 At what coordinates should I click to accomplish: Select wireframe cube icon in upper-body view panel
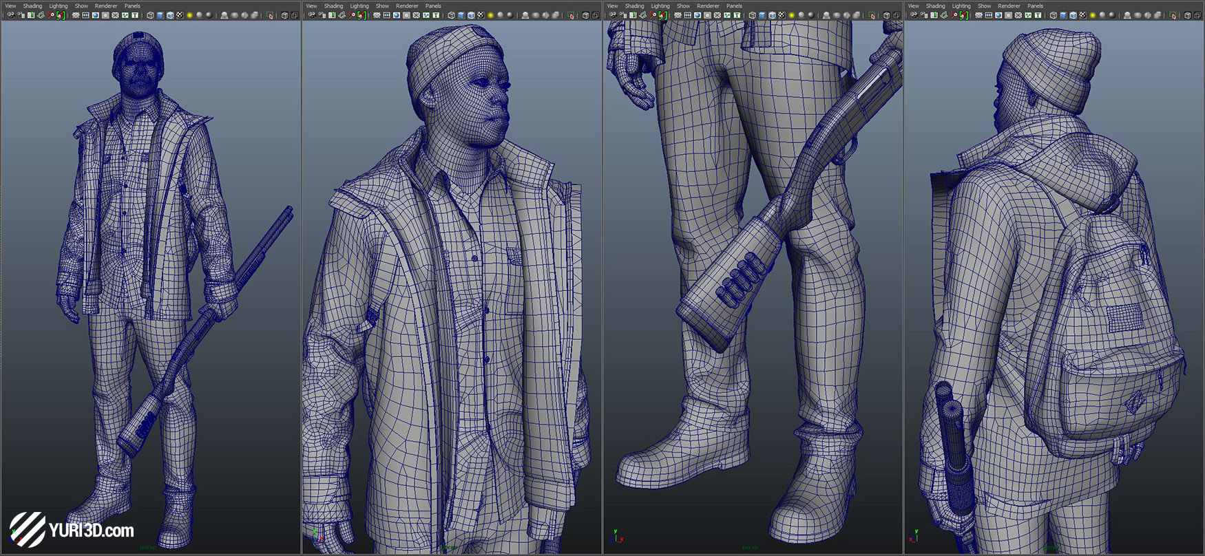point(451,15)
